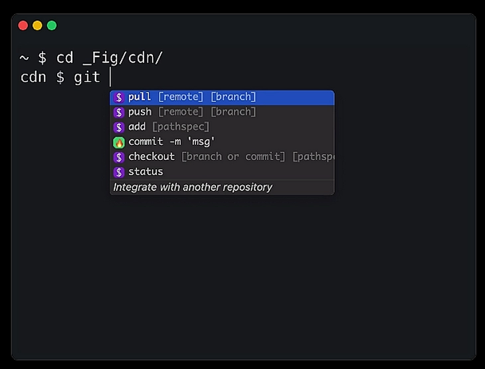The width and height of the screenshot is (485, 369).
Task: Select the highlighted pull suggestion
Action: click(222, 98)
